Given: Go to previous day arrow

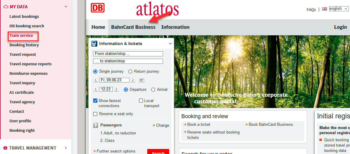Looking at the screenshot, I should tap(96, 80).
